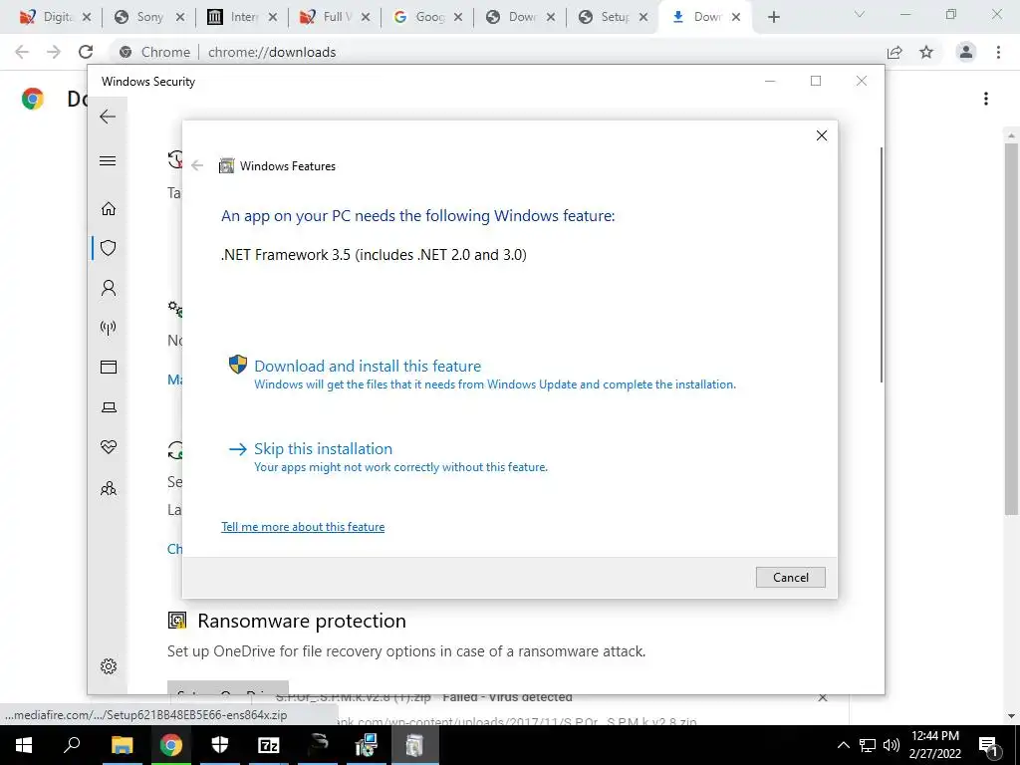Select Virus & threat protection shield icon
The width and height of the screenshot is (1020, 765).
pyautogui.click(x=109, y=248)
